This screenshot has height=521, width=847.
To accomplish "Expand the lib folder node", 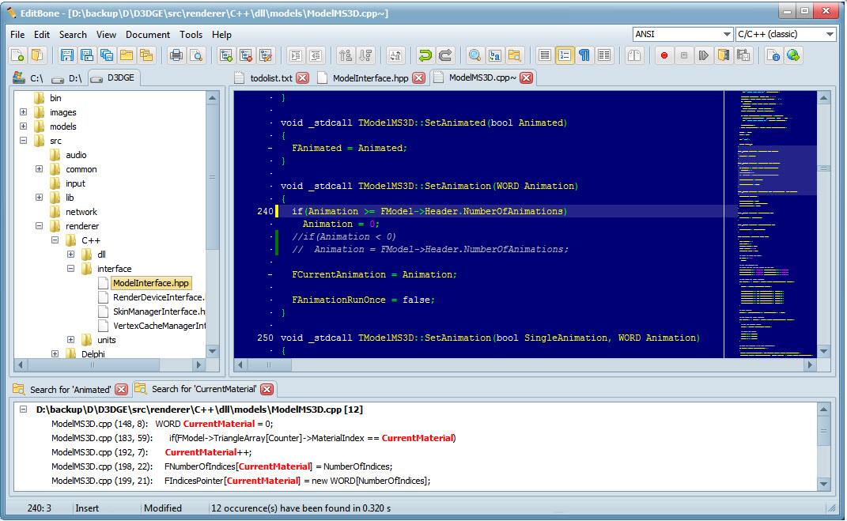I will 39,198.
